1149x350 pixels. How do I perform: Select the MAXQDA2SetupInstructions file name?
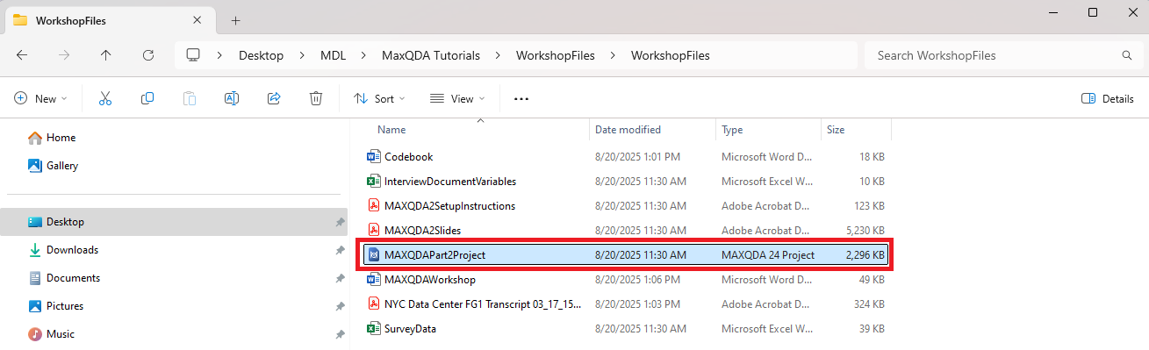tap(449, 206)
